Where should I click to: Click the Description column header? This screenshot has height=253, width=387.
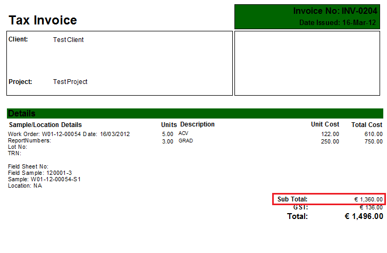point(197,124)
